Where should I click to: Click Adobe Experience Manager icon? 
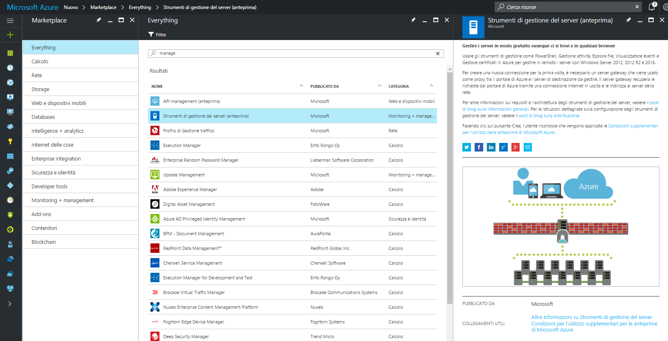point(155,189)
